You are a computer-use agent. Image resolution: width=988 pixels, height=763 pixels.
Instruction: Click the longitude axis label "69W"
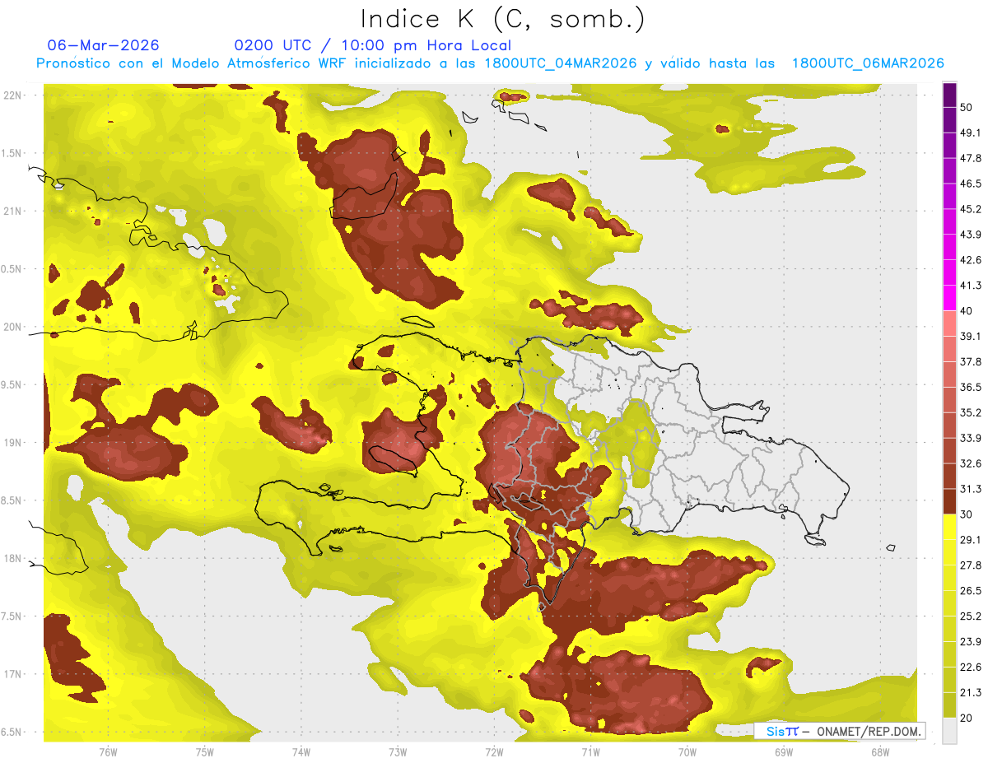pos(784,752)
